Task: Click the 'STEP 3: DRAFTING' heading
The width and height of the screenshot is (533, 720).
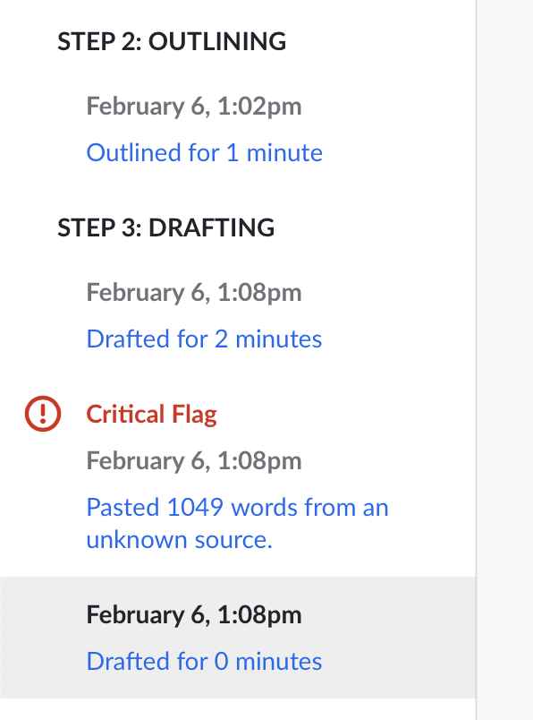Action: click(166, 227)
